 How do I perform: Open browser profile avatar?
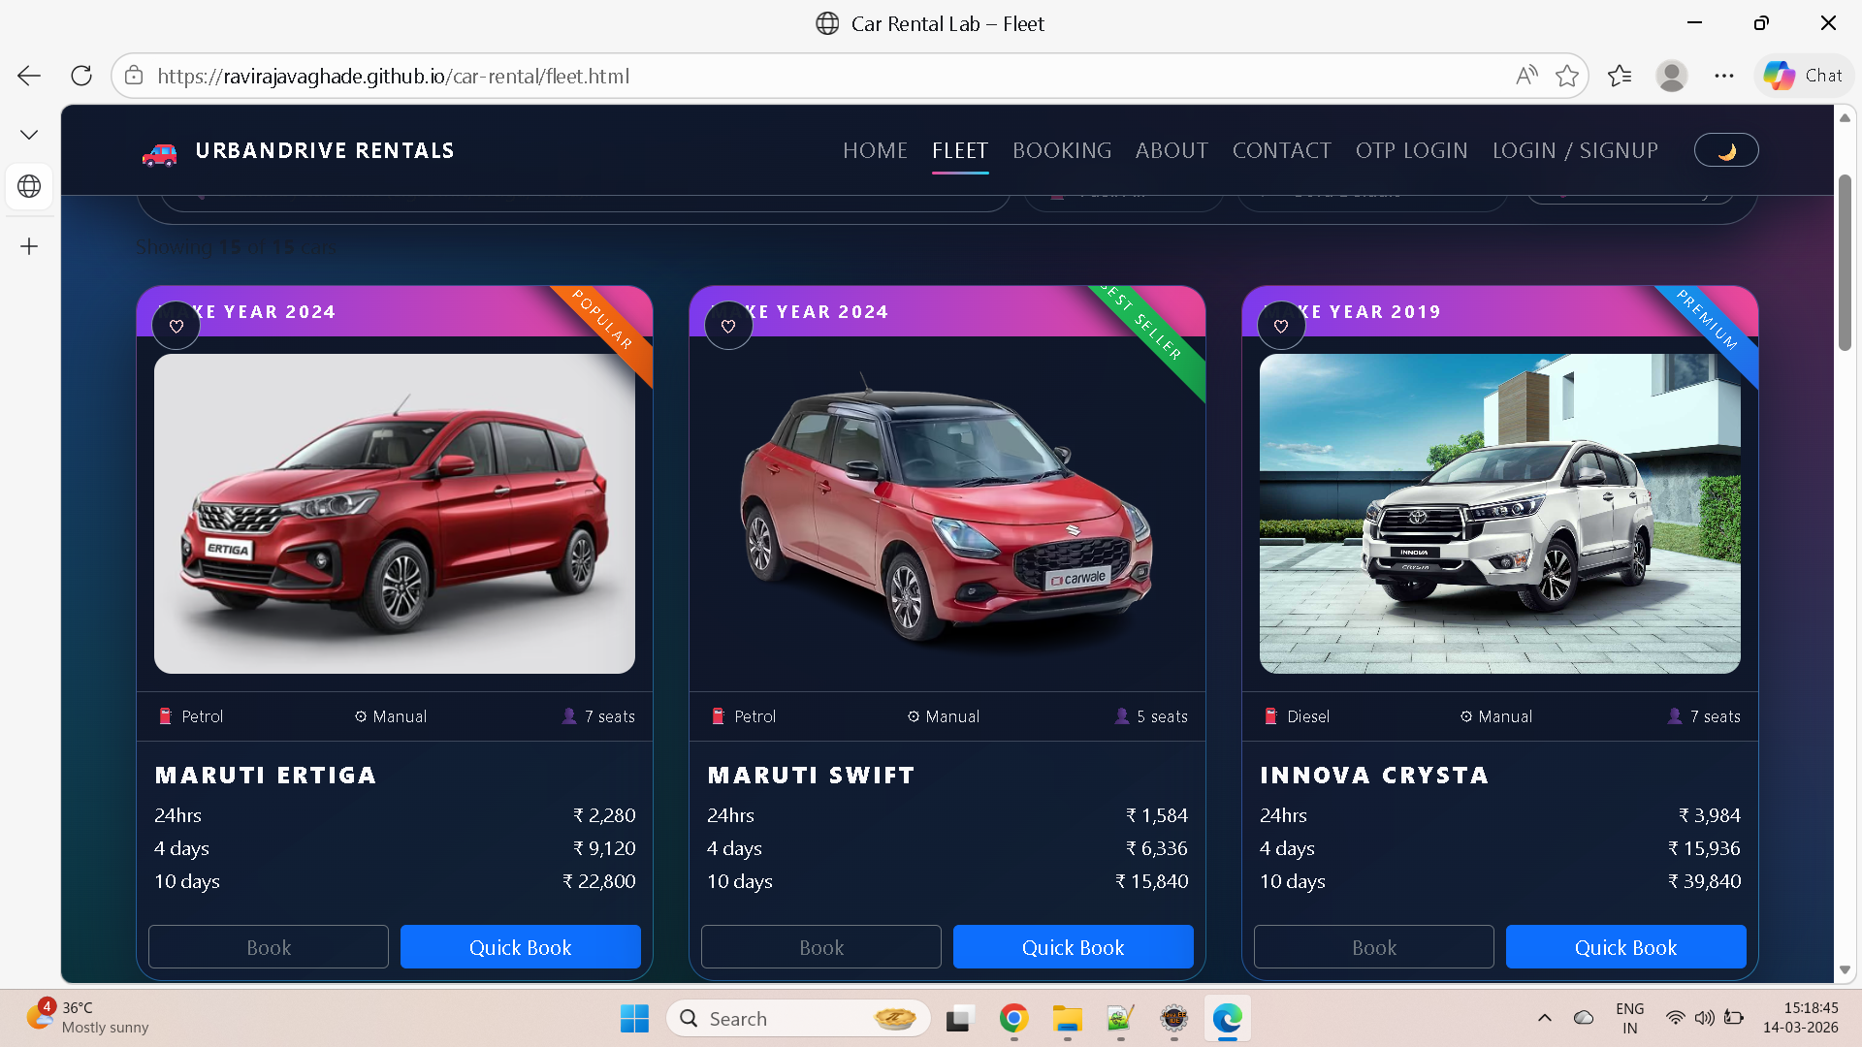(x=1671, y=76)
